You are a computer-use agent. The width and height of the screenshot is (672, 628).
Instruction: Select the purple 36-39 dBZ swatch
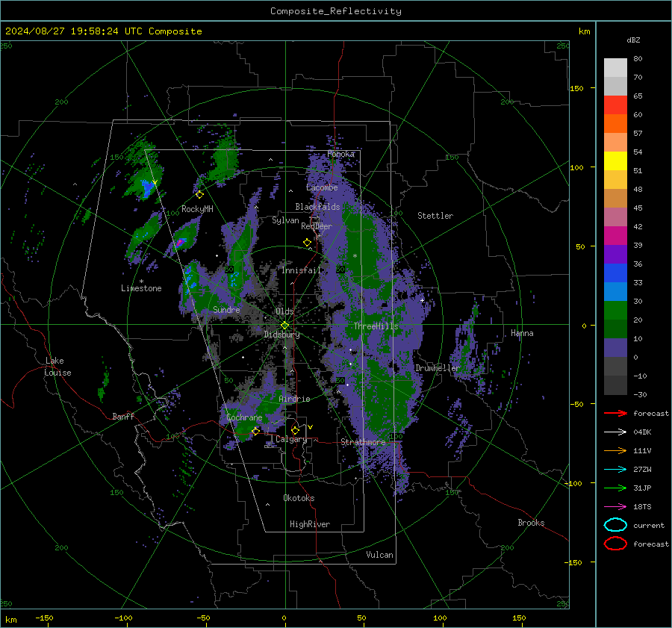(615, 255)
